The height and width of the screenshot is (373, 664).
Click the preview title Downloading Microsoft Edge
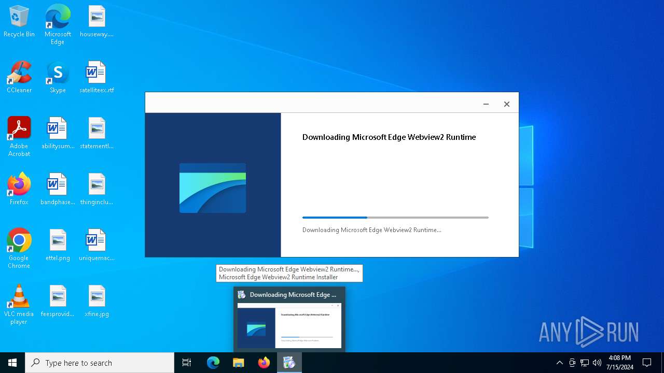(293, 295)
